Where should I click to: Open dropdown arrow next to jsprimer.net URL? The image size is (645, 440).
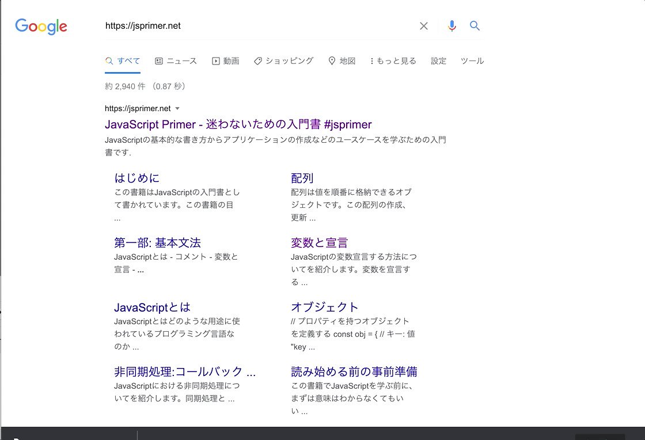tap(177, 109)
